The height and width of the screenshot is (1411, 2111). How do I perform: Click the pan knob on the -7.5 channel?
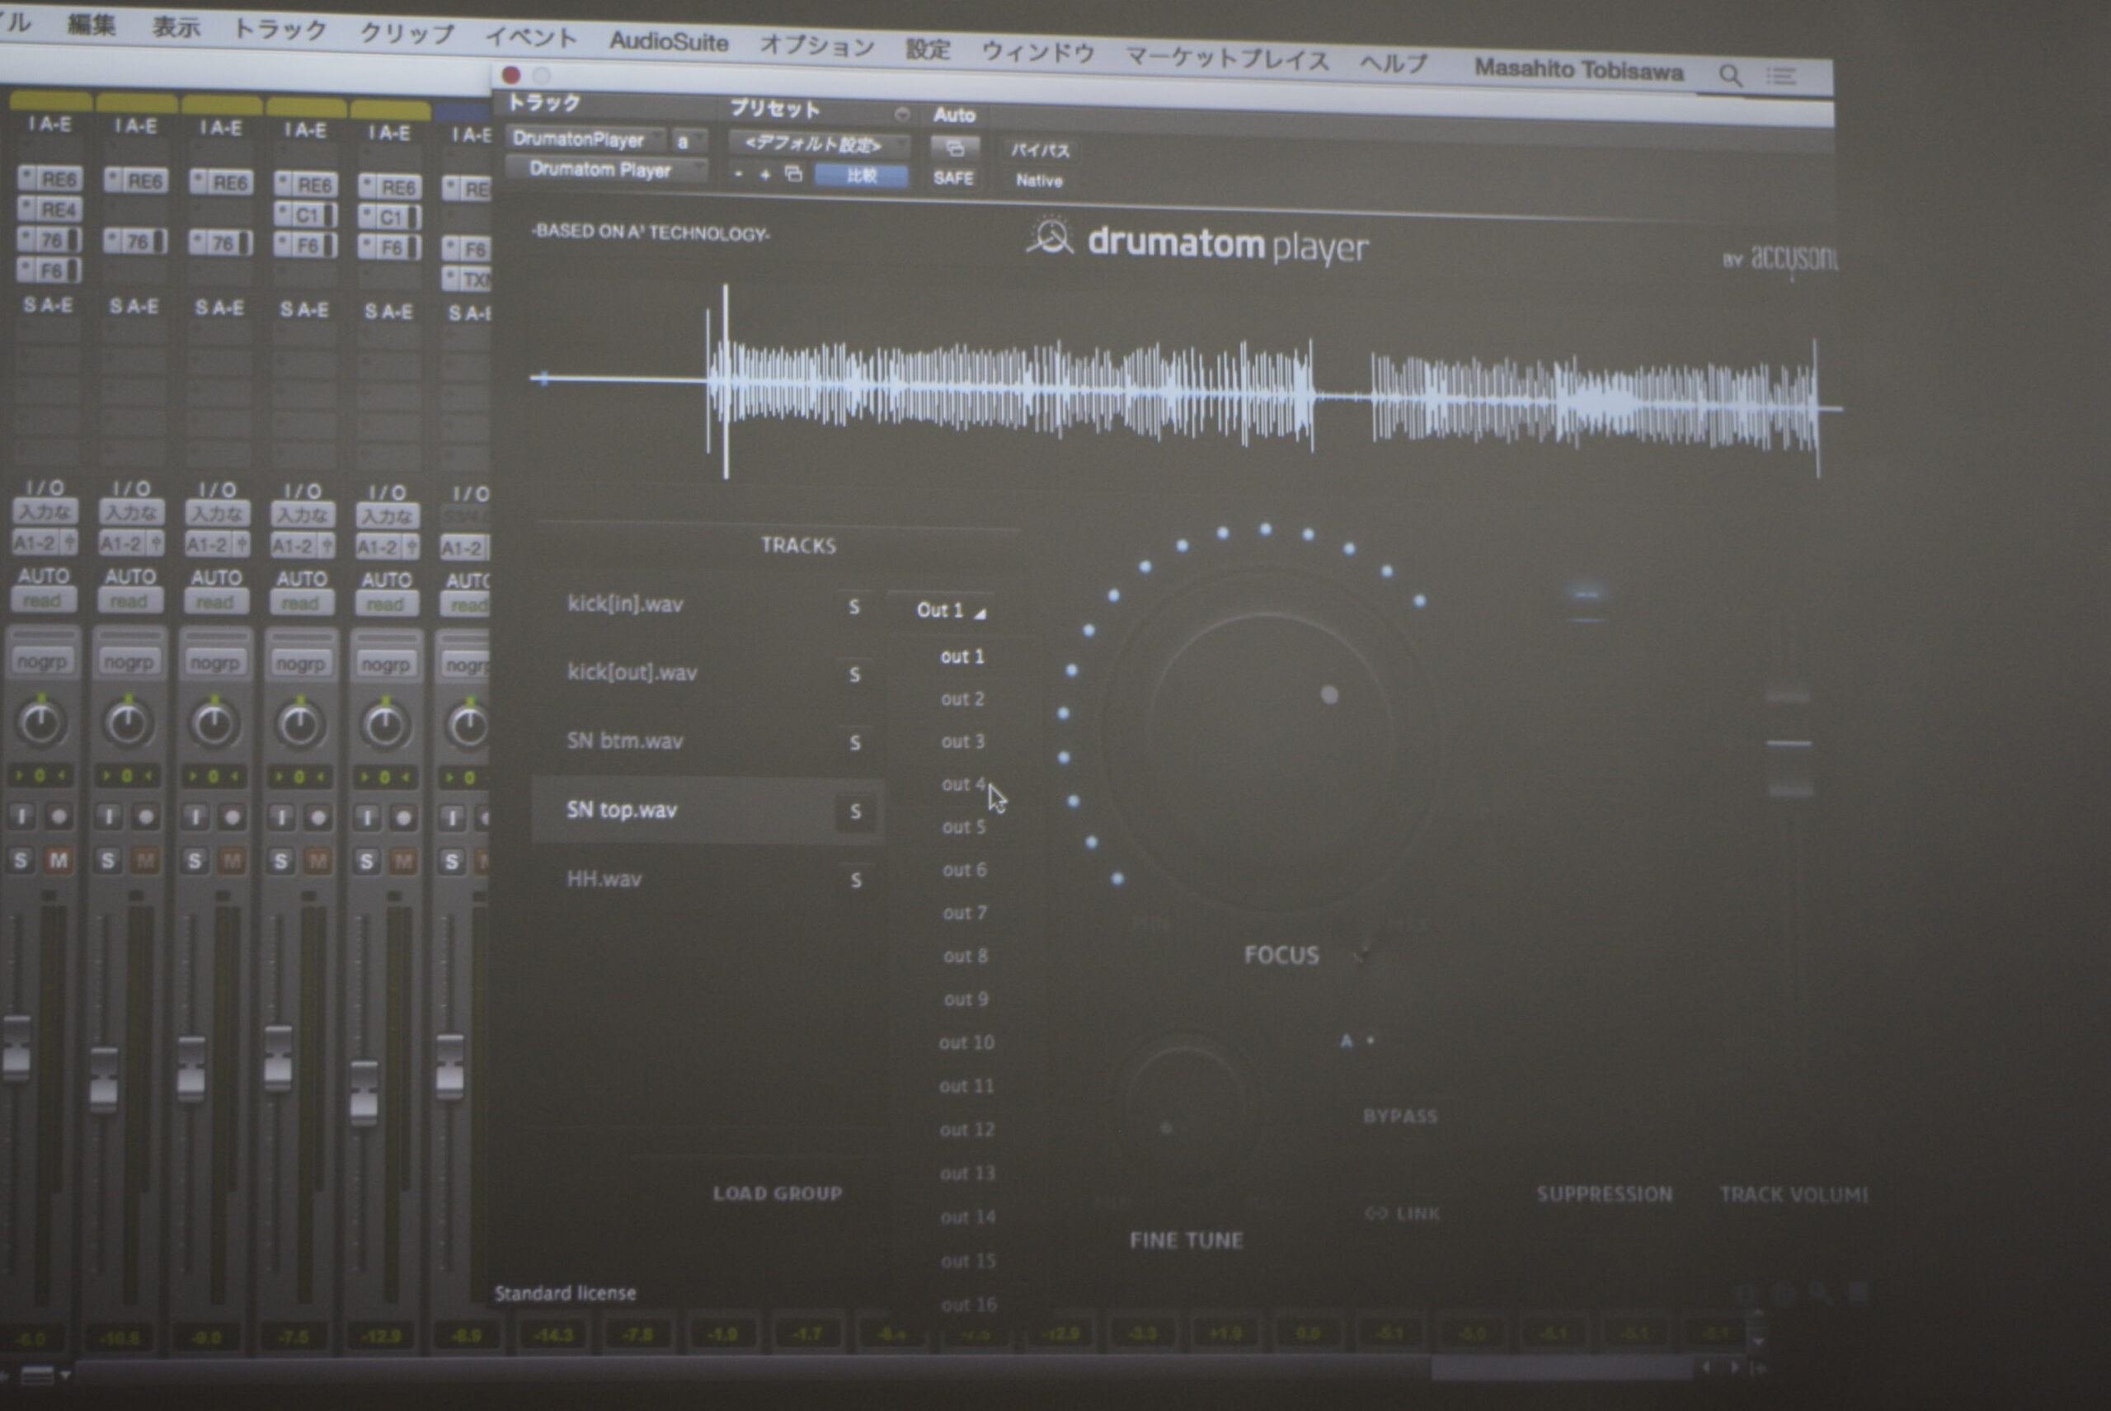coord(299,724)
